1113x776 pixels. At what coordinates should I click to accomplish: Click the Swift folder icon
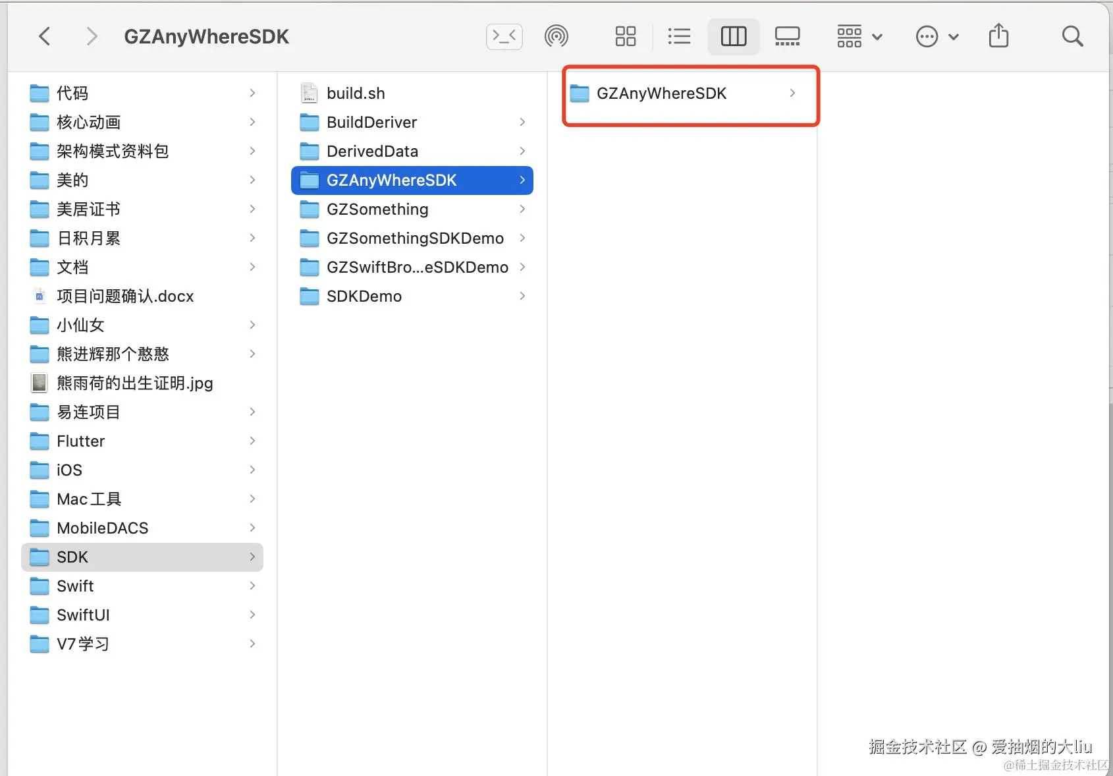tap(40, 586)
